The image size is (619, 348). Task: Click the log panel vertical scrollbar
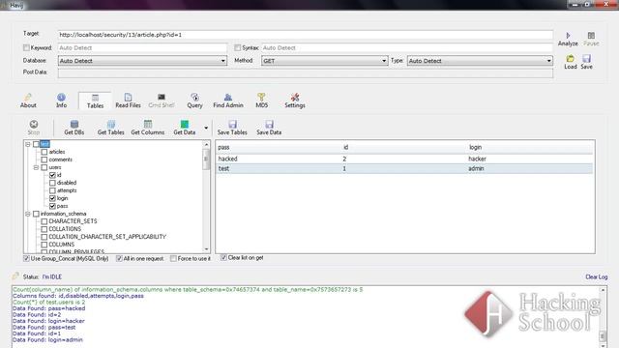[603, 317]
